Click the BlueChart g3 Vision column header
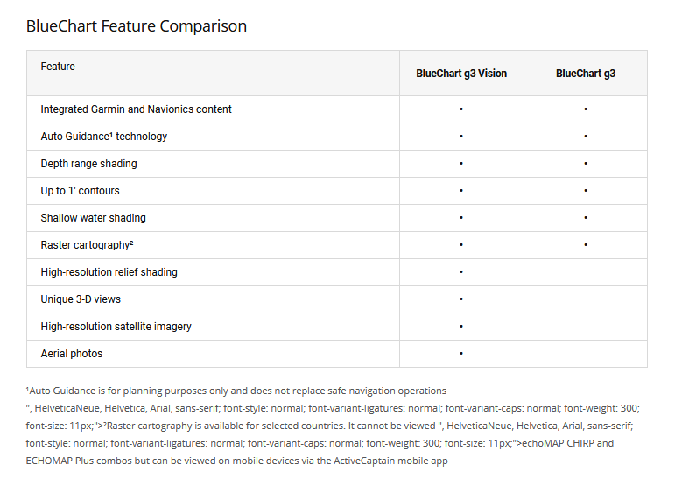The width and height of the screenshot is (696, 486). click(x=461, y=74)
